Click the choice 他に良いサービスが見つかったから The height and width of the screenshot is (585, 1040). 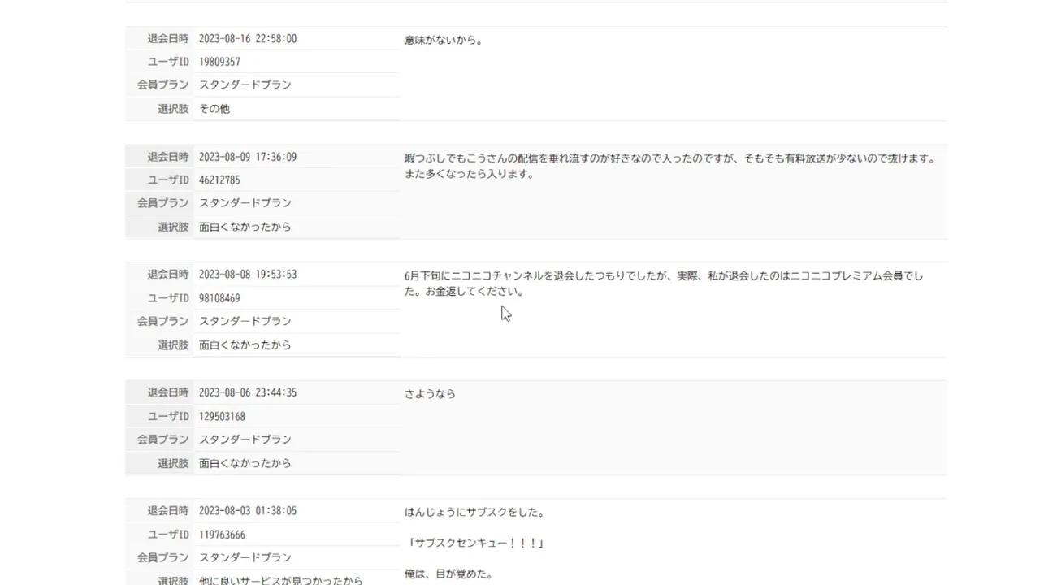point(281,580)
